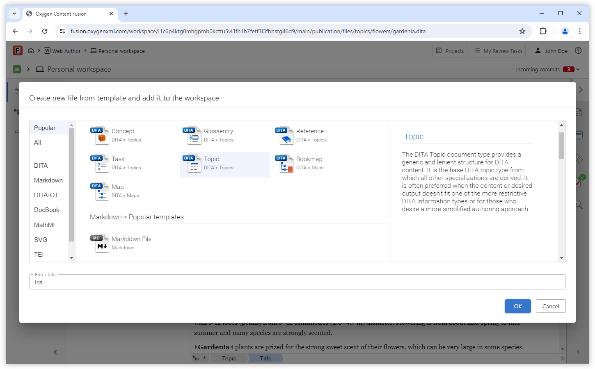Click description pane scroll down arrow
595x369 pixels.
click(x=561, y=258)
